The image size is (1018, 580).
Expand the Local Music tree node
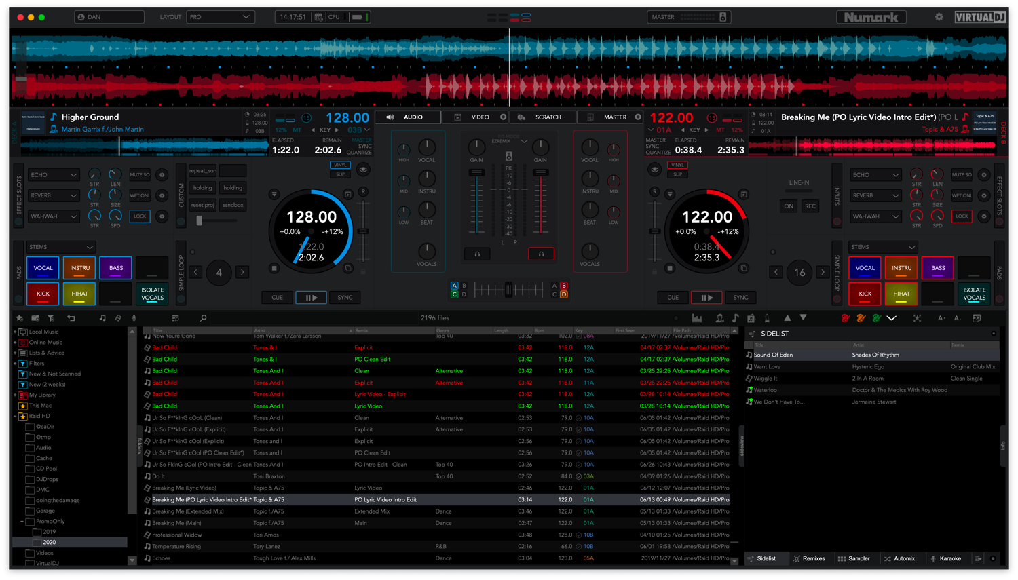[x=15, y=332]
